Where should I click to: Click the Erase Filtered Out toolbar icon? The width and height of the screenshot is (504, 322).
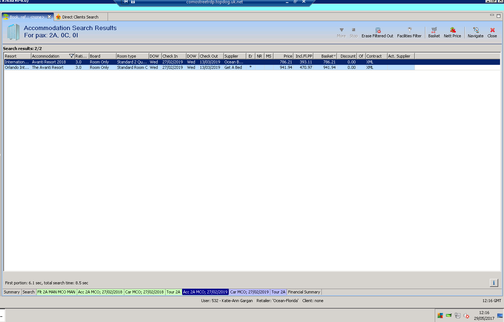coord(378,30)
